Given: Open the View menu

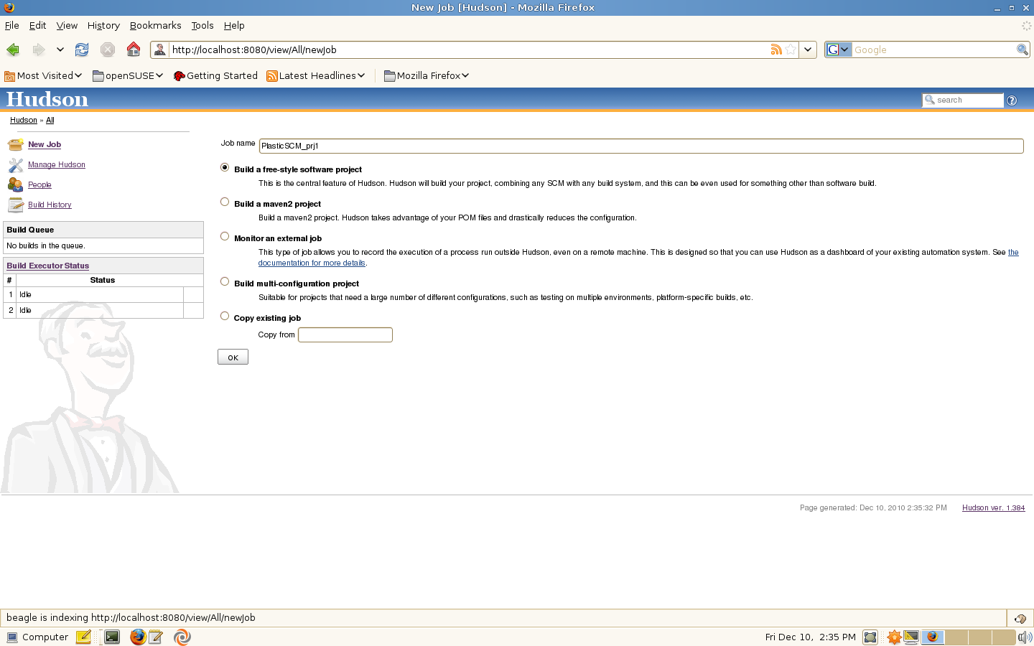Looking at the screenshot, I should click(x=67, y=25).
